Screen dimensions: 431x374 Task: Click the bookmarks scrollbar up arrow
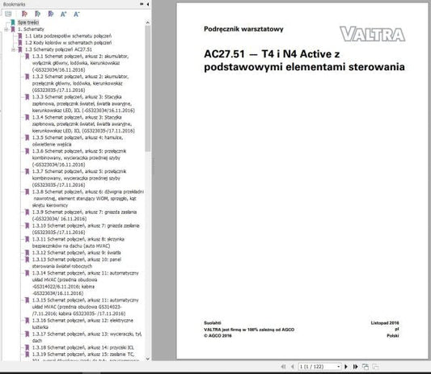(x=148, y=23)
